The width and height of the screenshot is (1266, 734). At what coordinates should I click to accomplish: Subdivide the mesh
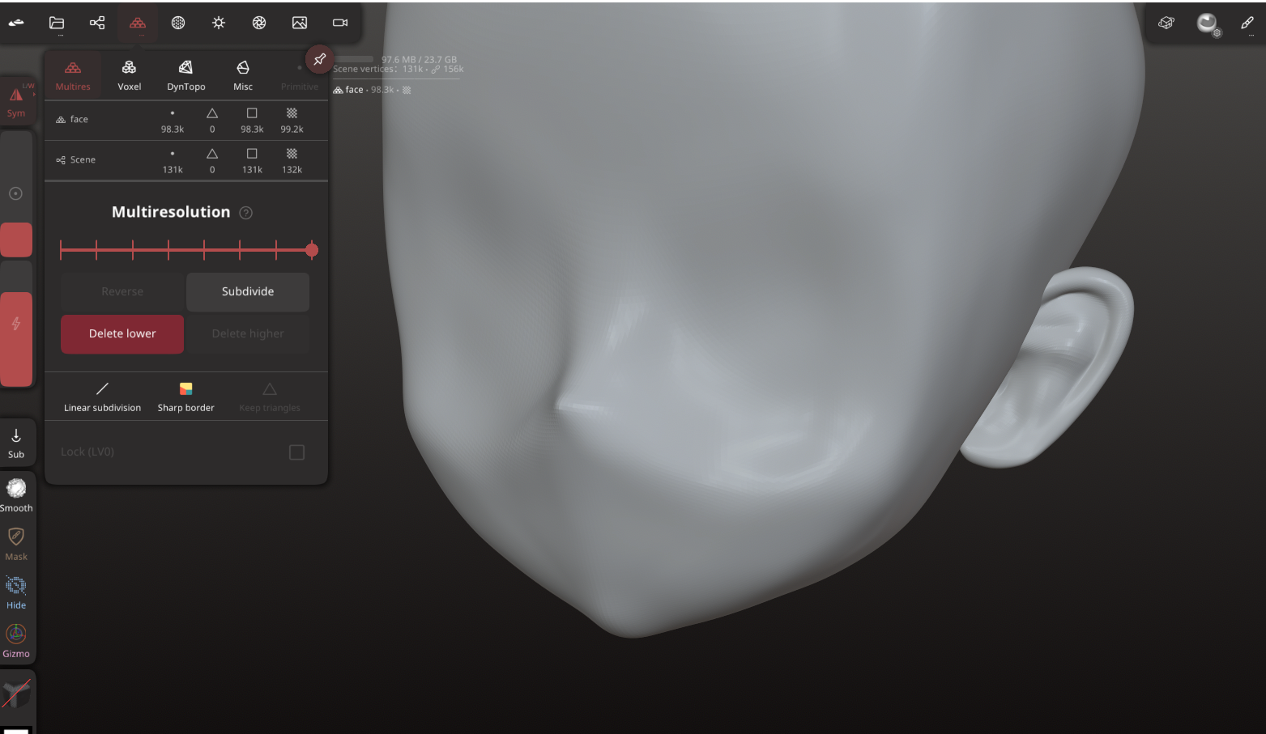[x=248, y=291]
